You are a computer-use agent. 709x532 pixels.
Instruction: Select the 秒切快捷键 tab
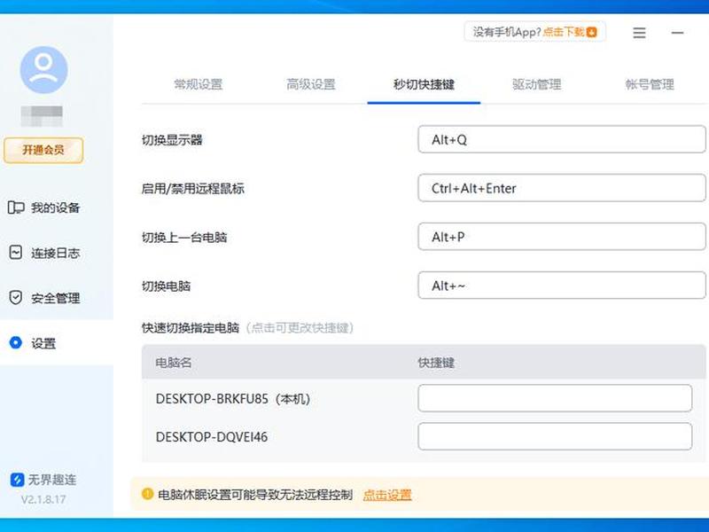424,84
